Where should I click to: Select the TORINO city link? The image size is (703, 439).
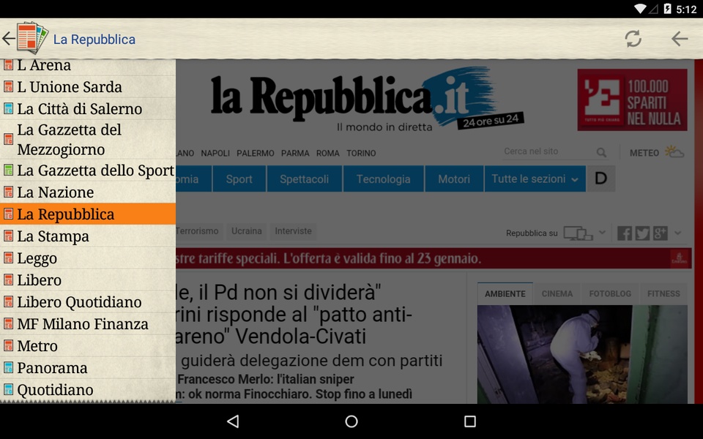[x=361, y=153]
